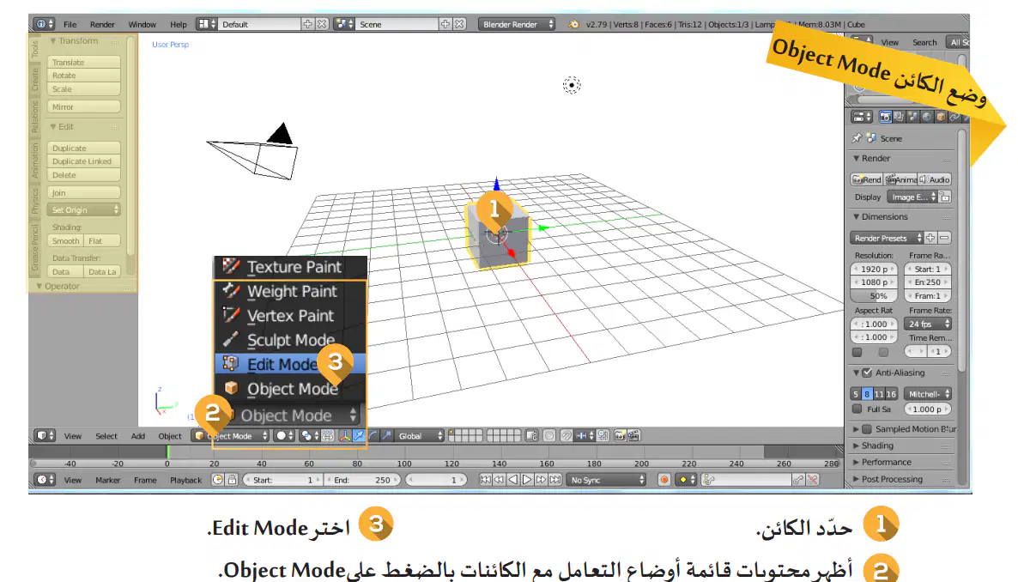Choose Vertex Paint from the mode list
This screenshot has height=582, width=1018.
[289, 316]
